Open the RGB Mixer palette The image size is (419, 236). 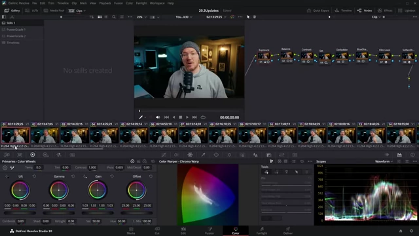pos(59,155)
